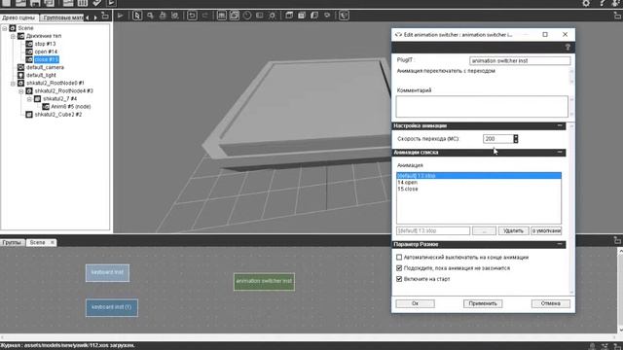Viewport: 623px width, 350px height.
Task: Click the pin icon of scene tree panel
Action: 105,16
